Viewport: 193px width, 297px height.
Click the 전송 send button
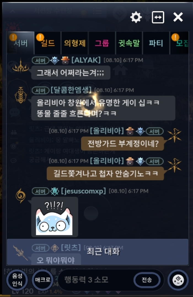[147, 280]
